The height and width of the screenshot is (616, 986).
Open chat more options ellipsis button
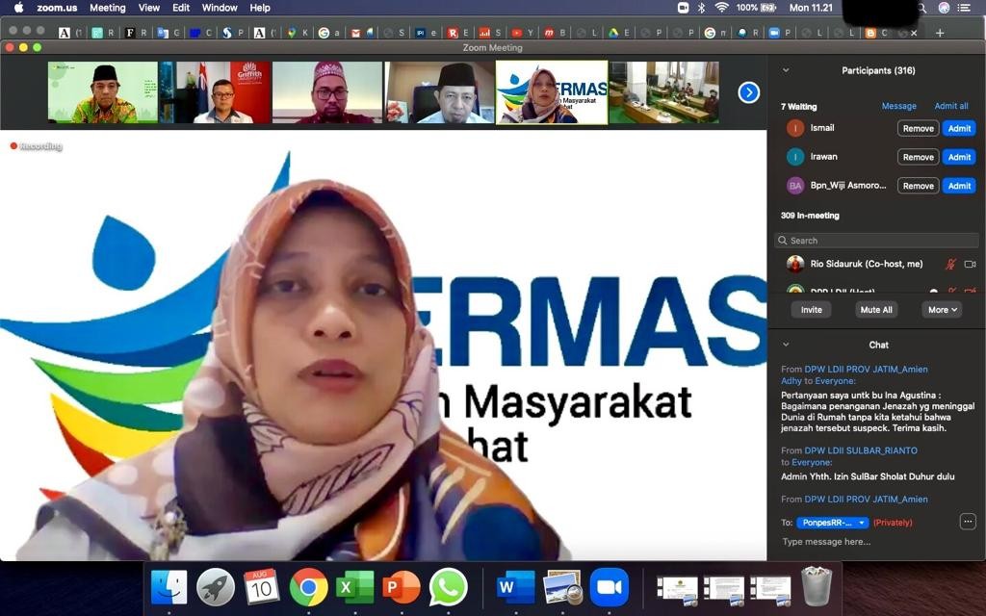[x=968, y=522]
